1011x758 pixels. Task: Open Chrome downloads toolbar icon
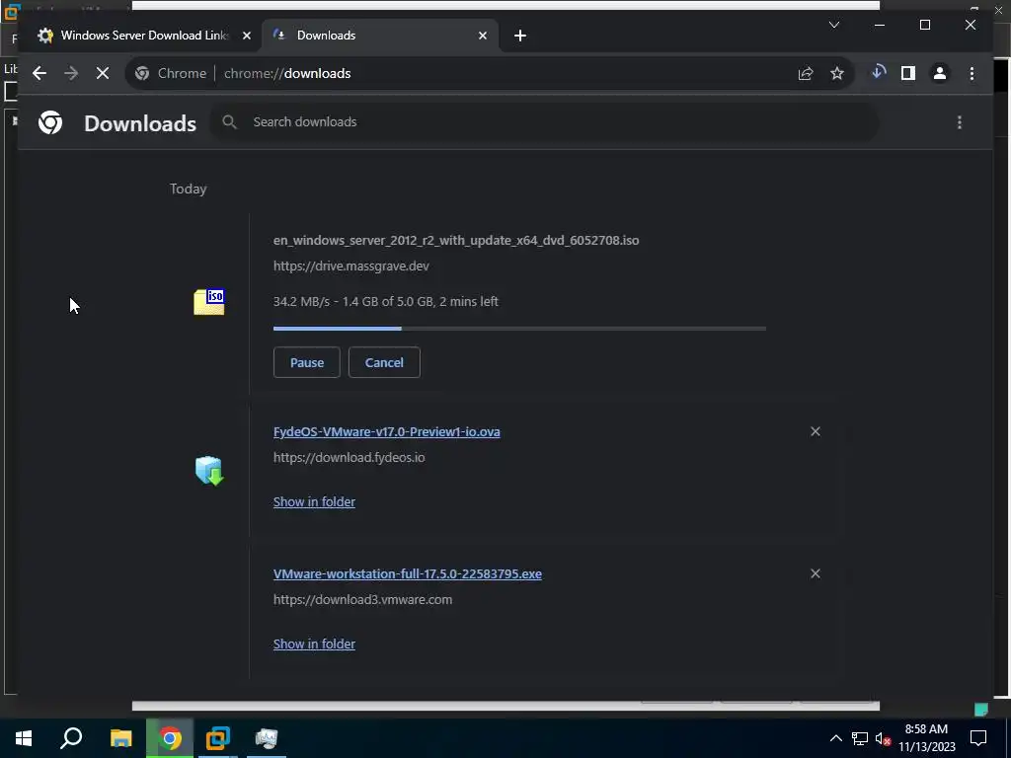click(x=878, y=73)
